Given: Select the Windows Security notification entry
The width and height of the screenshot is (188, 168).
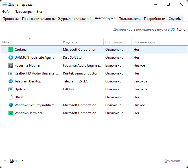Looking at the screenshot, I should coord(36,105).
